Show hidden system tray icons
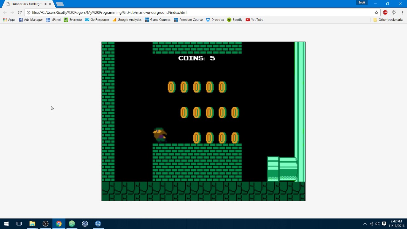Viewport: 407px width, 229px height. tap(365, 224)
